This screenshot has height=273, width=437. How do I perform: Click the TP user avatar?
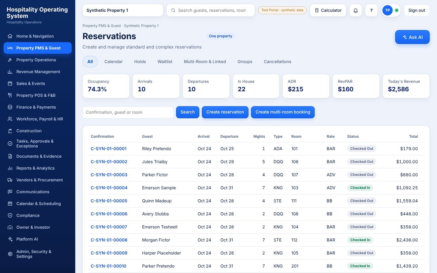pyautogui.click(x=387, y=10)
